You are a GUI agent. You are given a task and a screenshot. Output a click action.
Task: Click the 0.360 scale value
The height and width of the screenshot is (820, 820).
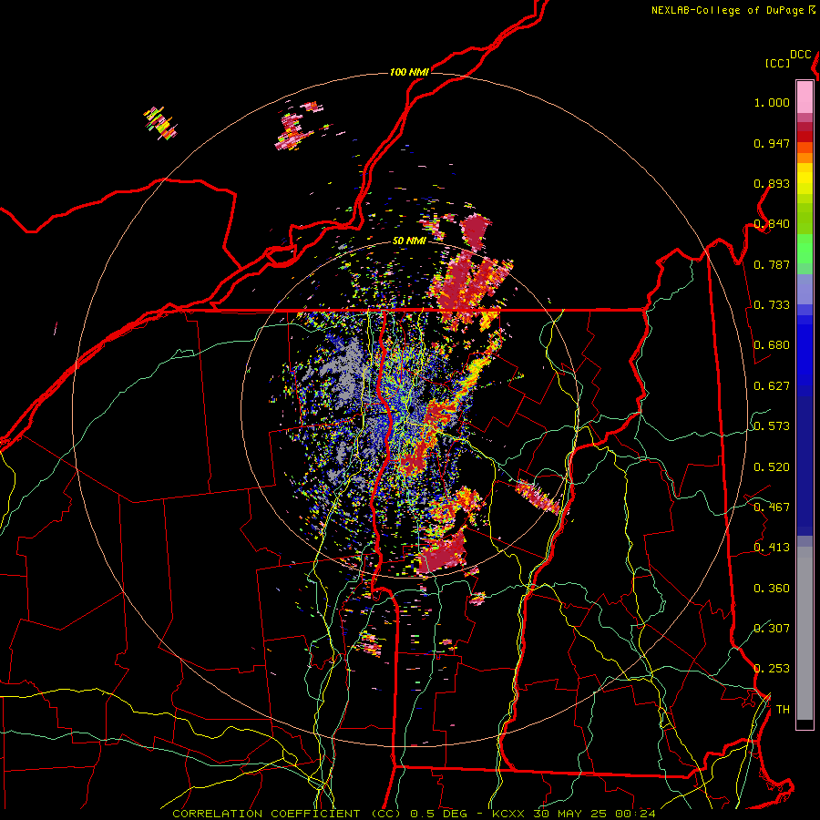(772, 589)
